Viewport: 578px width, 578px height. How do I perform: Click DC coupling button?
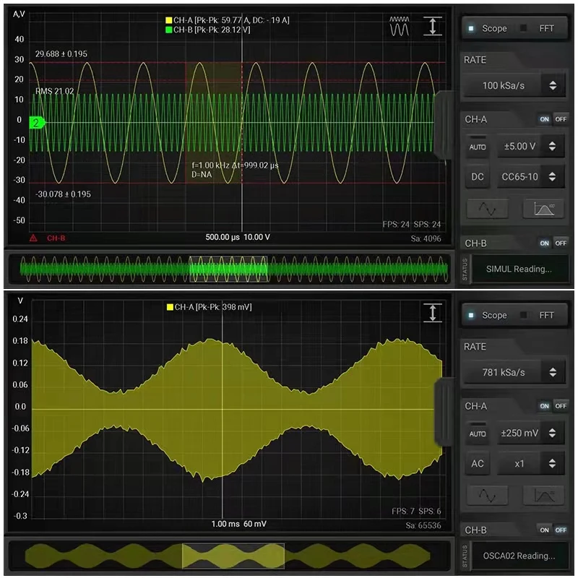478,177
